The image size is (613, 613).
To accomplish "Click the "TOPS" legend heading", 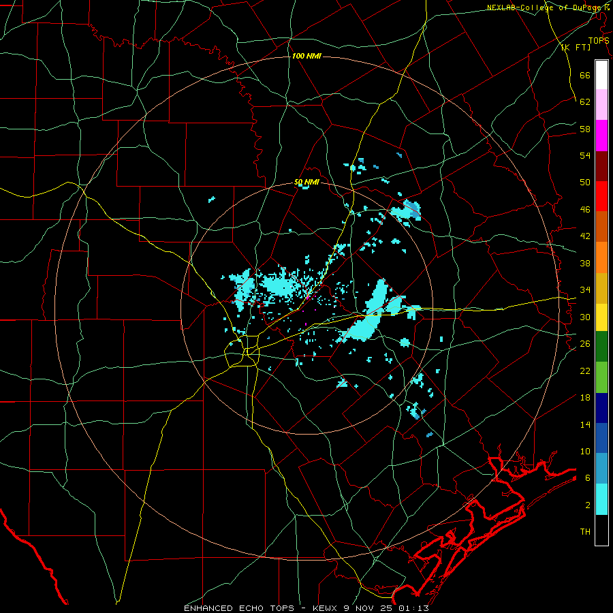I will pyautogui.click(x=599, y=41).
